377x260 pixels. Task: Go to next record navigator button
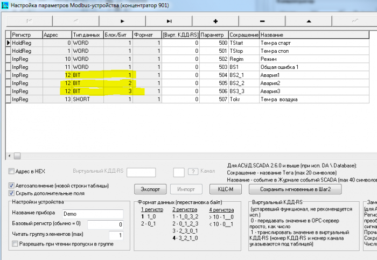coord(122,21)
